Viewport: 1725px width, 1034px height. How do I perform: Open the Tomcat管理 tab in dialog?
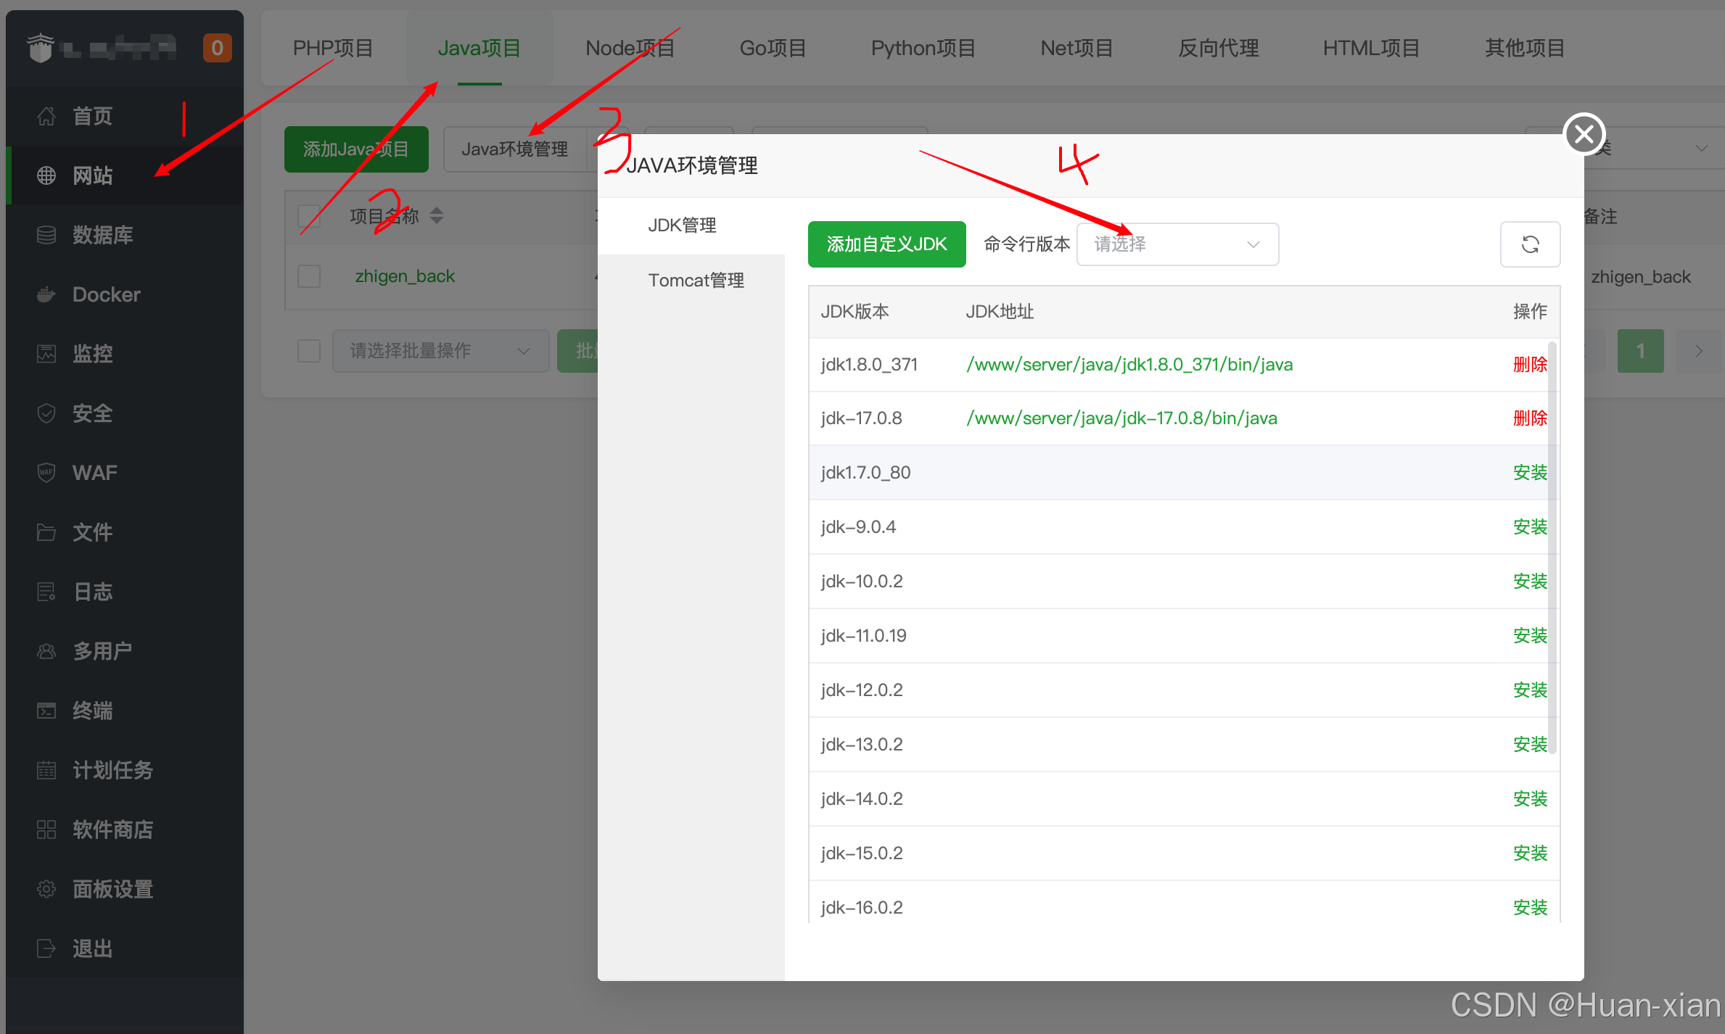[696, 280]
